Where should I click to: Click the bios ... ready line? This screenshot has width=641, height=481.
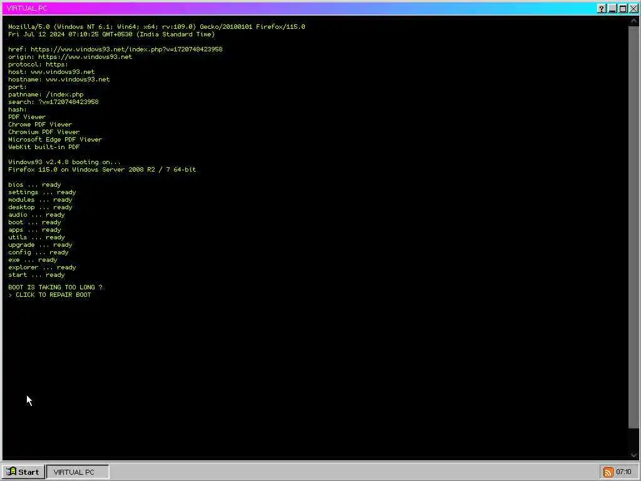coord(34,185)
